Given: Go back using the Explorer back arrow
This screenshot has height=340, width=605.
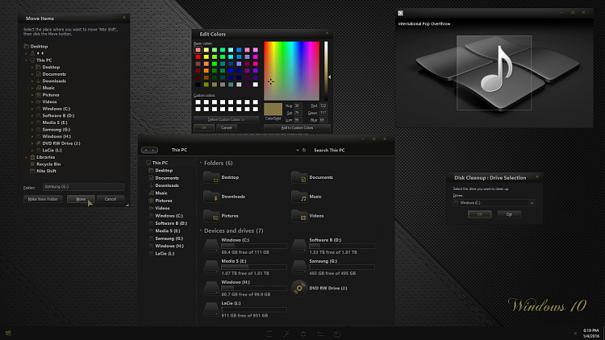Looking at the screenshot, I should tap(146, 150).
